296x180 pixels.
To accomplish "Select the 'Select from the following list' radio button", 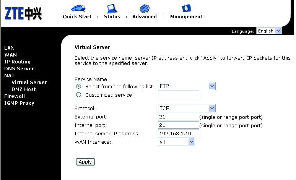I will point(78,86).
